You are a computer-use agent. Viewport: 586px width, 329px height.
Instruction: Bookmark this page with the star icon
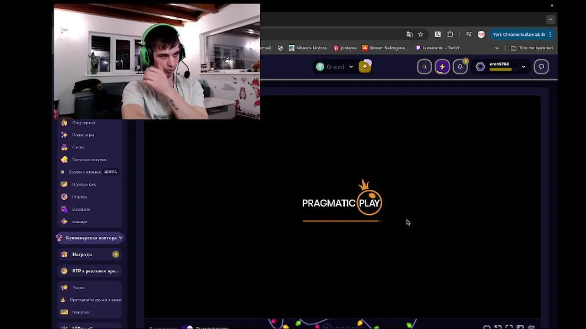[421, 34]
